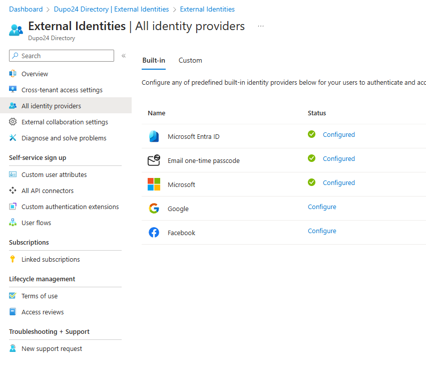Click the Status column header

point(317,113)
